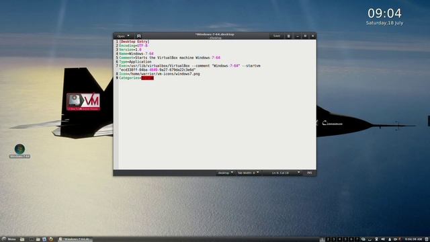Image resolution: width=430 pixels, height=242 pixels.
Task: Open the file manager panel launcher
Action: click(x=22, y=239)
